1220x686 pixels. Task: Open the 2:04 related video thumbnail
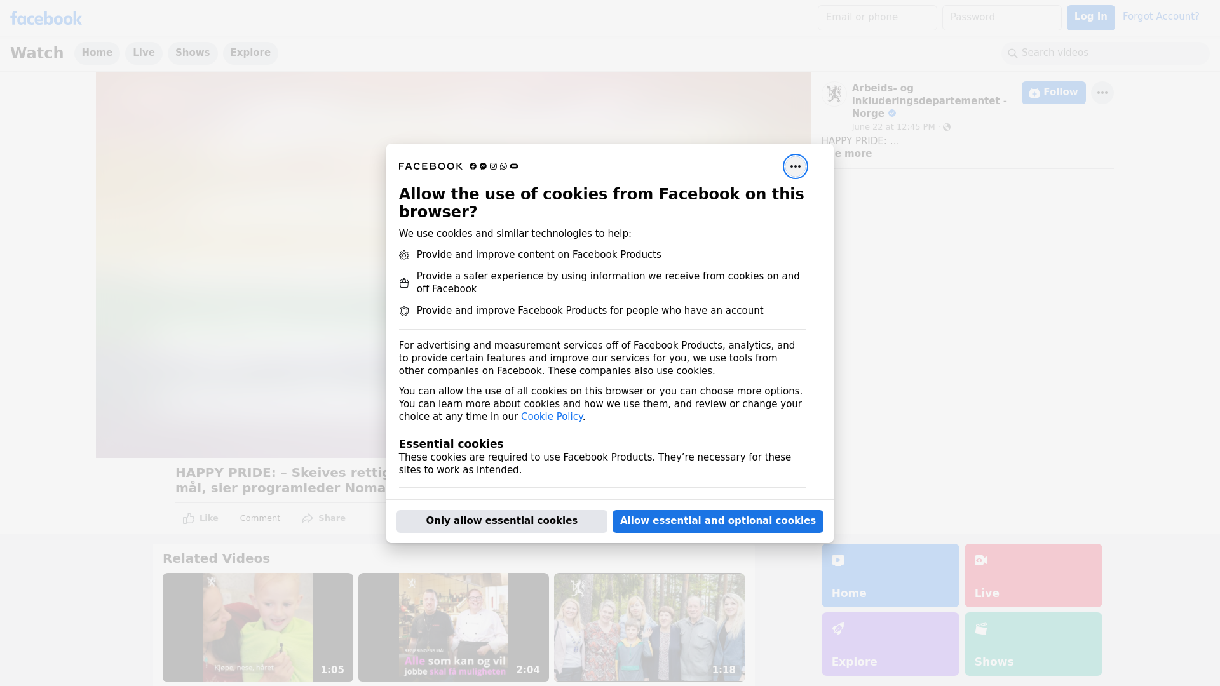pos(453,627)
